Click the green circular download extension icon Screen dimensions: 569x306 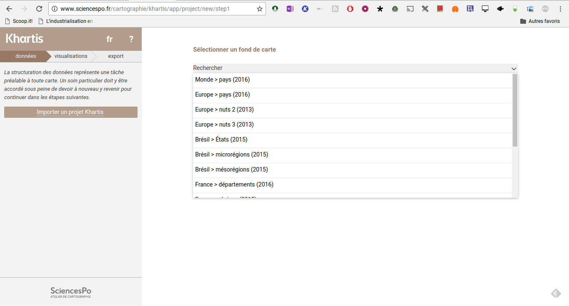tap(275, 9)
